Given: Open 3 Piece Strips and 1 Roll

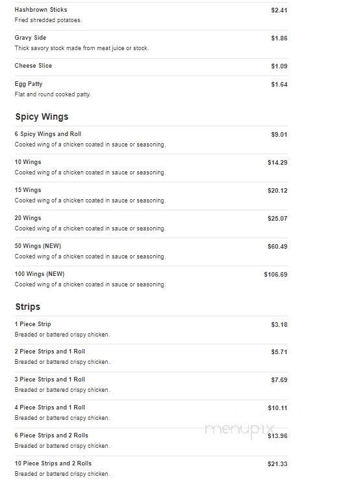Looking at the screenshot, I should pyautogui.click(x=151, y=386).
